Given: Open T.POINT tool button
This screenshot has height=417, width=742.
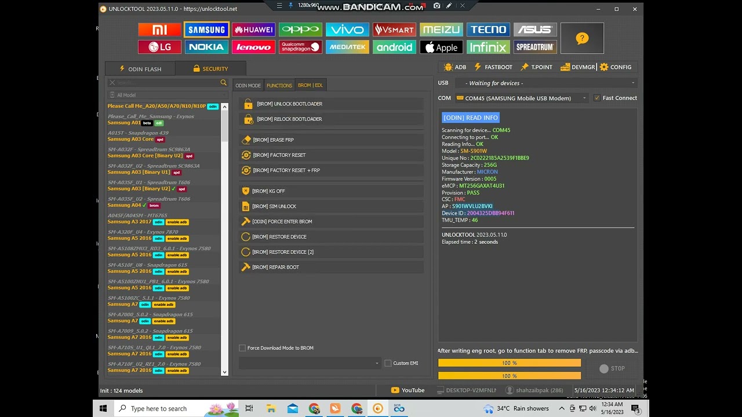Looking at the screenshot, I should coord(537,67).
